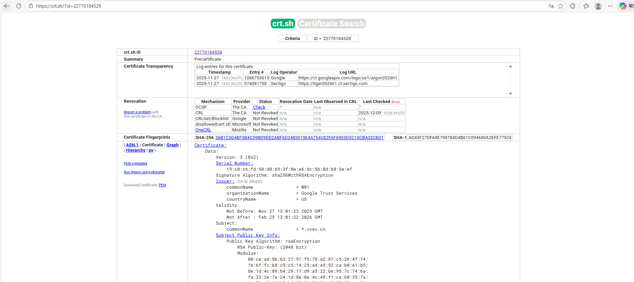The height and width of the screenshot is (282, 634).
Task: Reload the page with the refresh icon
Action: tap(19, 6)
